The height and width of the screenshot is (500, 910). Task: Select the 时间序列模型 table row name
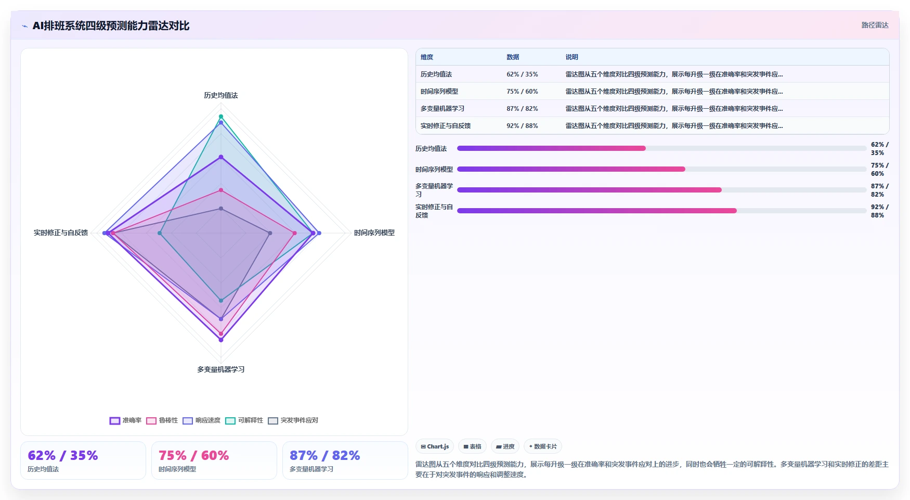coord(439,92)
